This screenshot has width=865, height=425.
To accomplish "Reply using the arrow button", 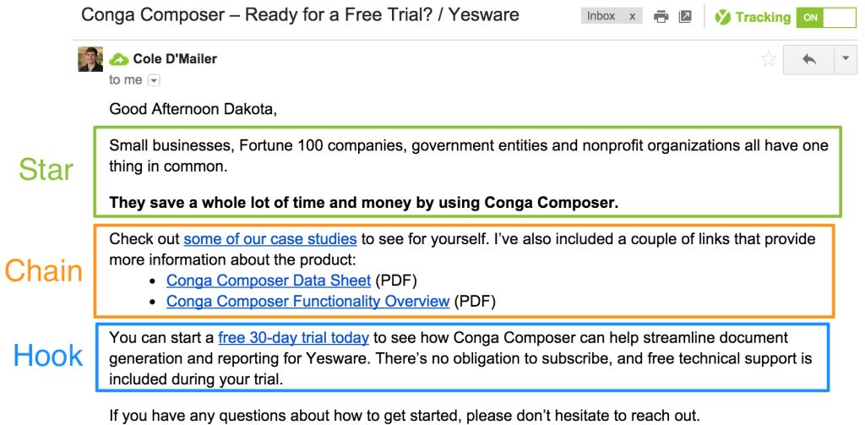I will tap(808, 59).
